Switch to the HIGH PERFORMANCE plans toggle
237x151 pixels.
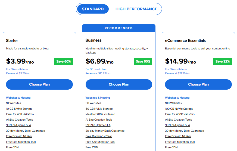136,9
